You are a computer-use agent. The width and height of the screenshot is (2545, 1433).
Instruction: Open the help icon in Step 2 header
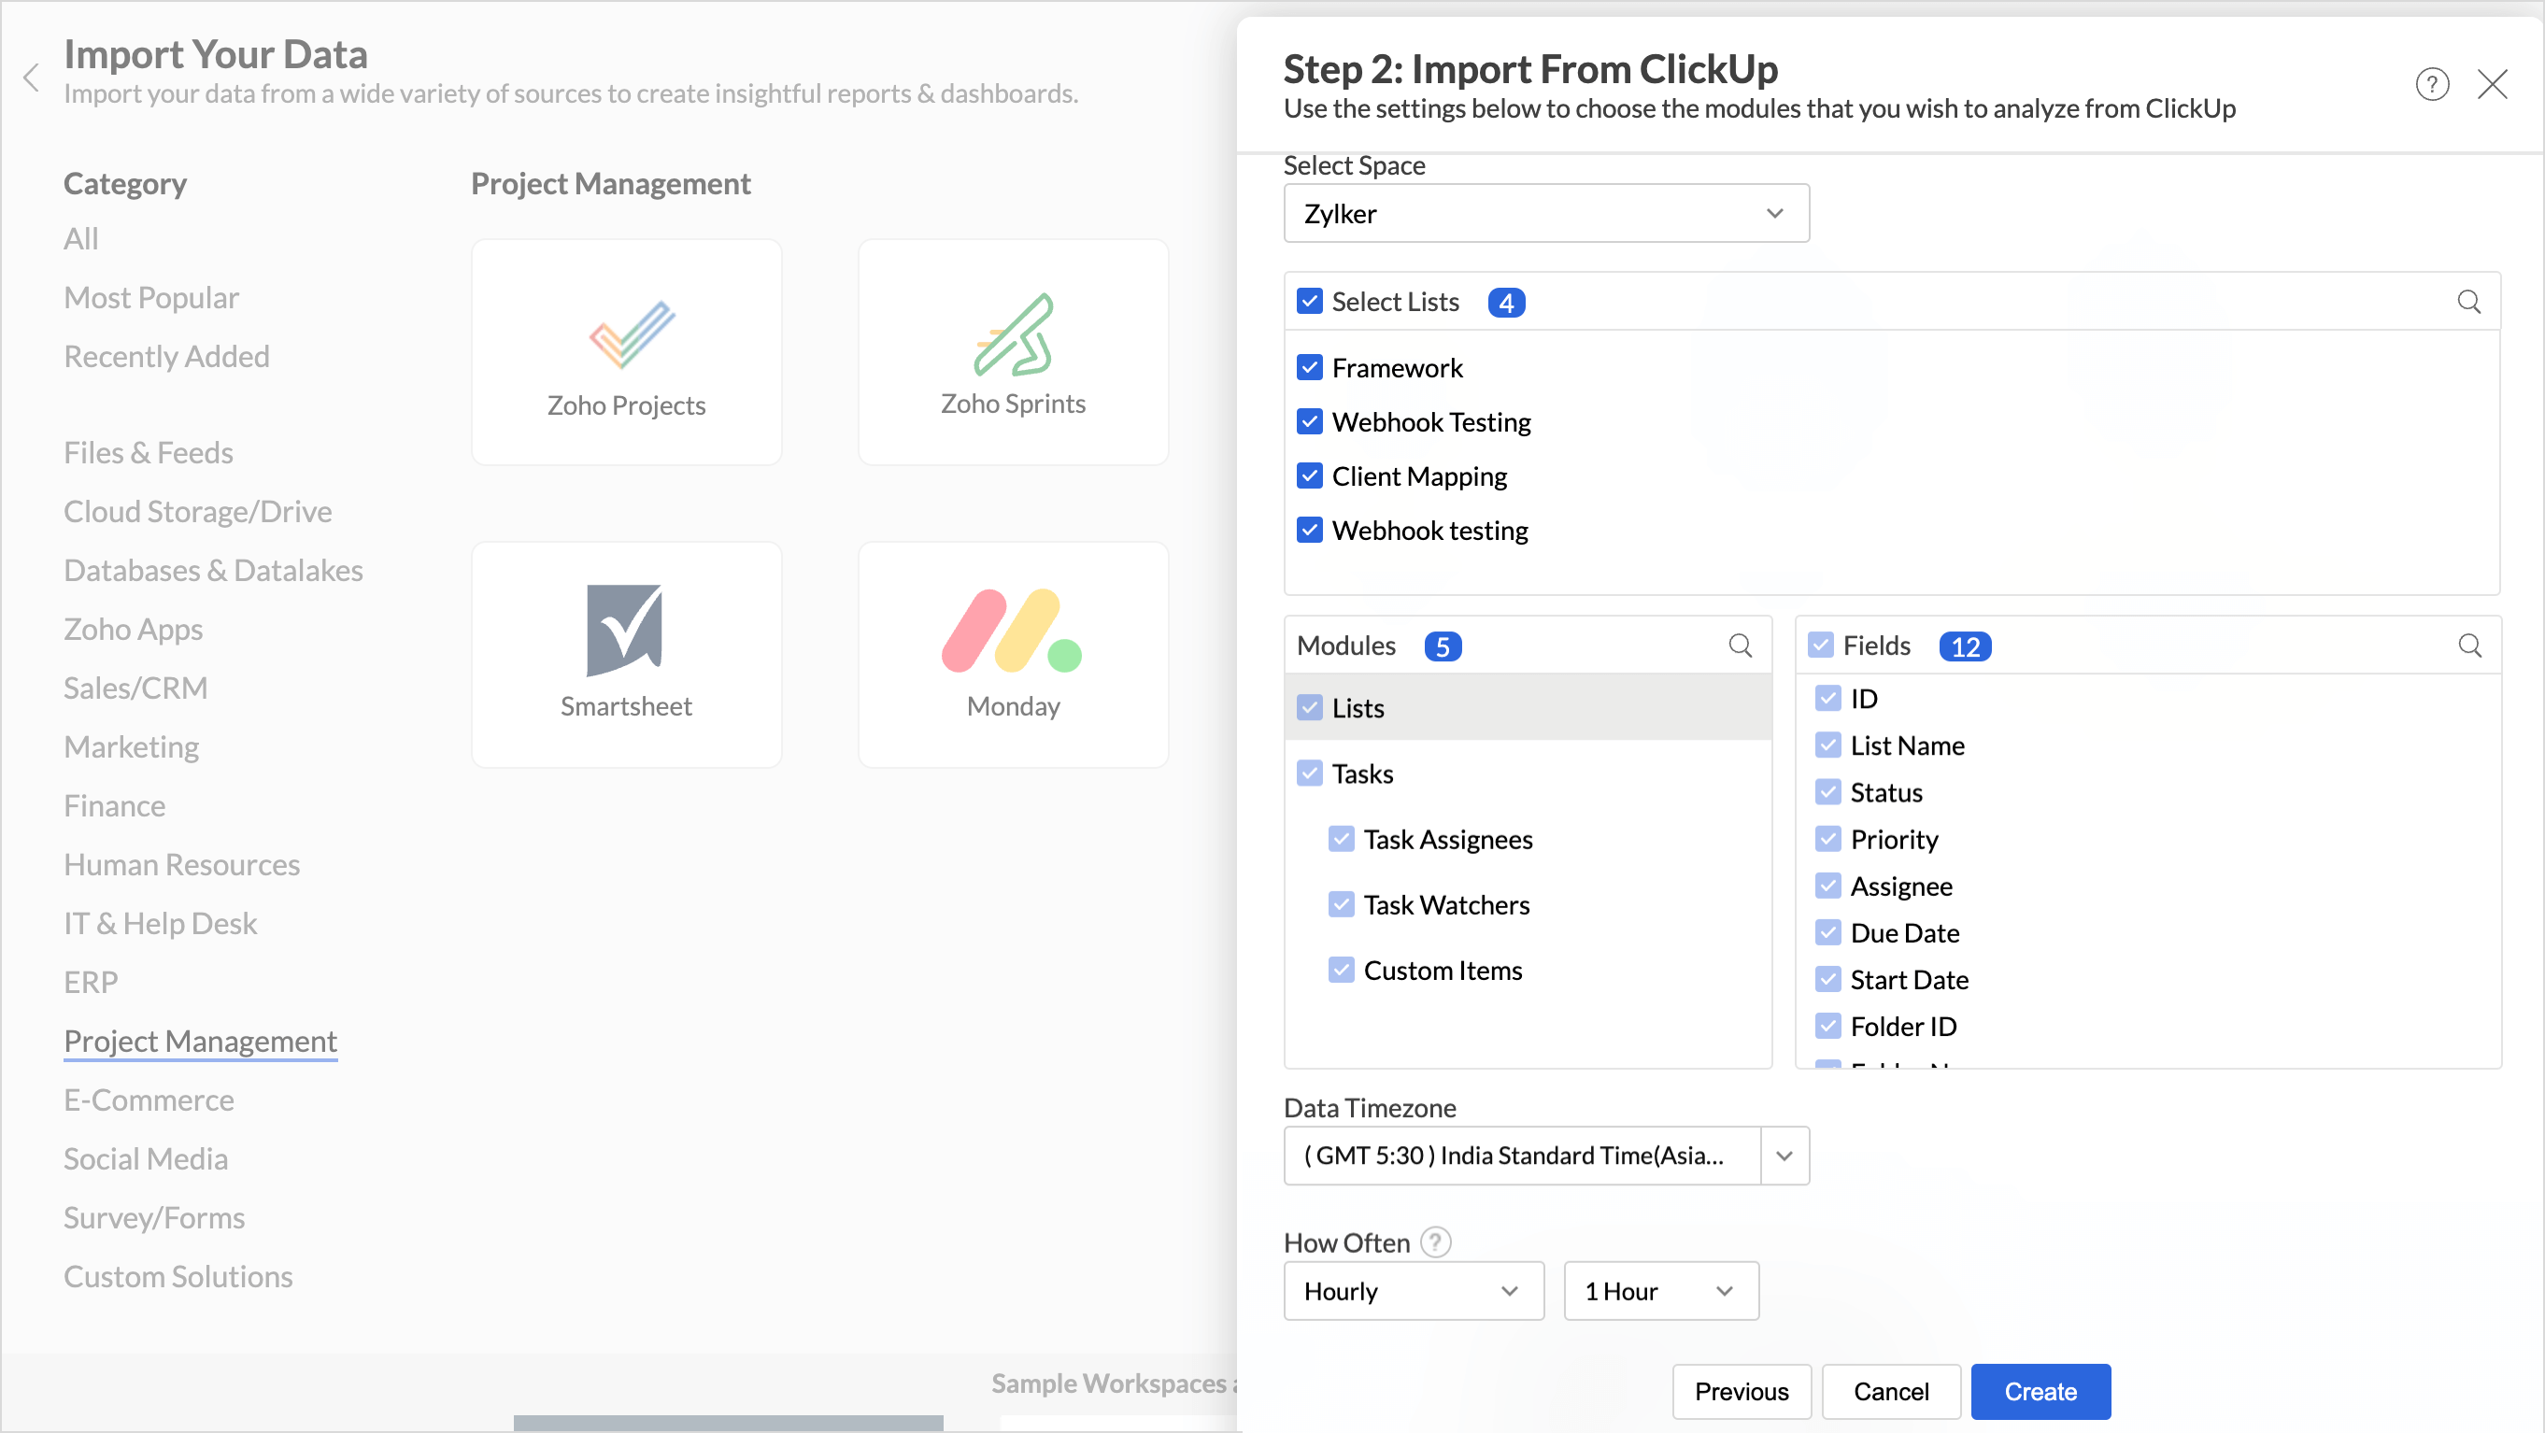(x=2431, y=85)
